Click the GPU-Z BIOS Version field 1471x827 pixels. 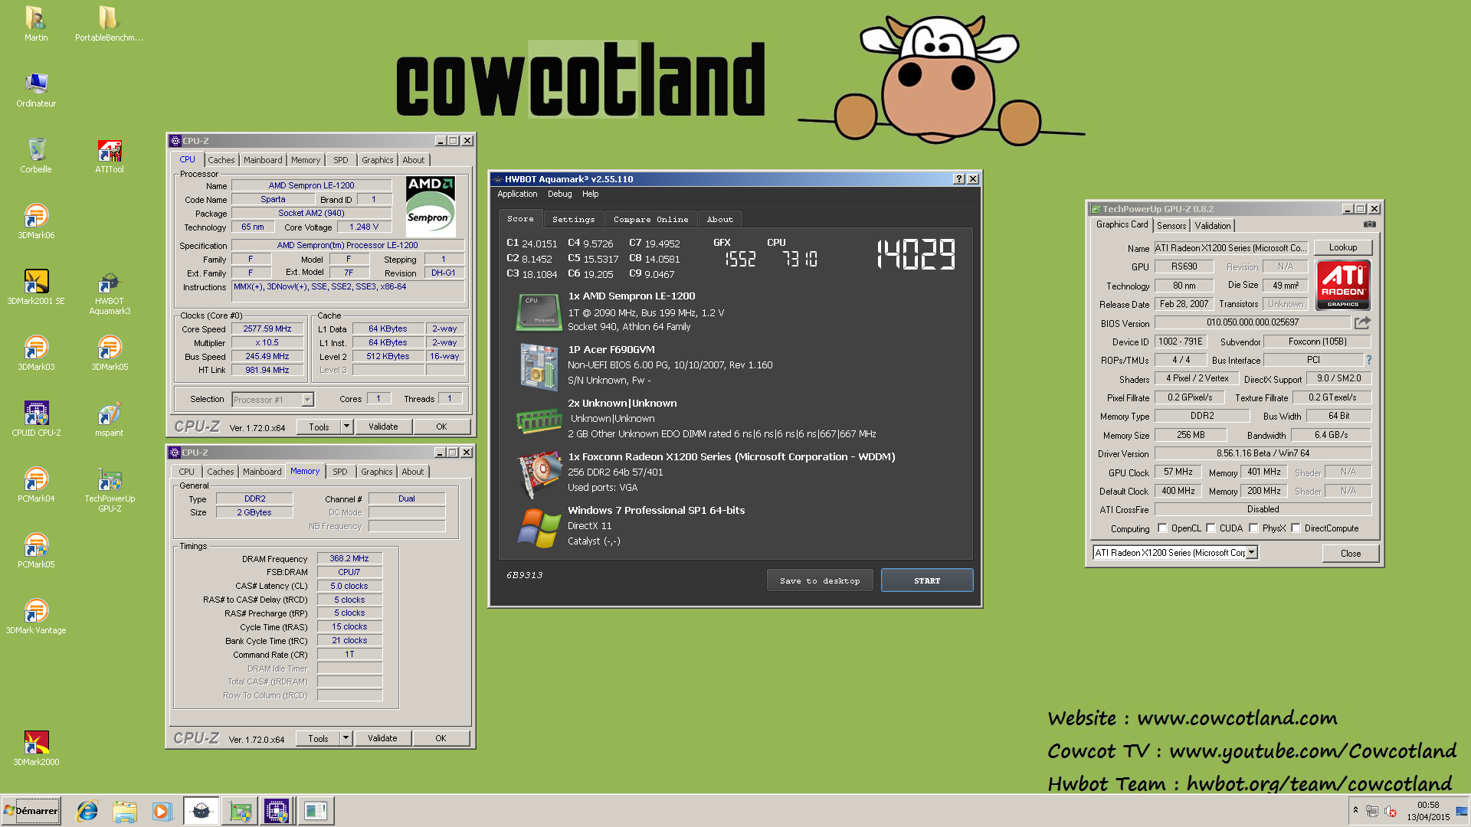pyautogui.click(x=1253, y=323)
